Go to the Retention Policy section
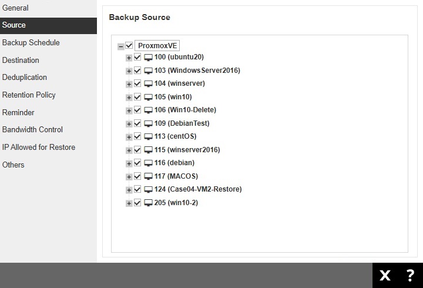Screen dimensions: 423x288 tap(29, 95)
